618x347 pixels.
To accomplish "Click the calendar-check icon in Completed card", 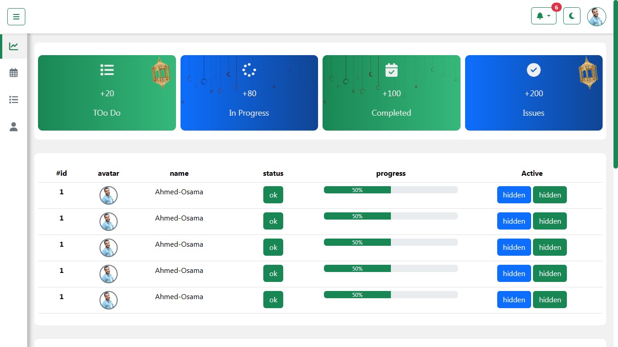I will coord(391,70).
